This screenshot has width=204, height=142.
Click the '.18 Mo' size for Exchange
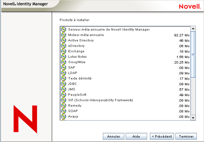[x=184, y=52]
